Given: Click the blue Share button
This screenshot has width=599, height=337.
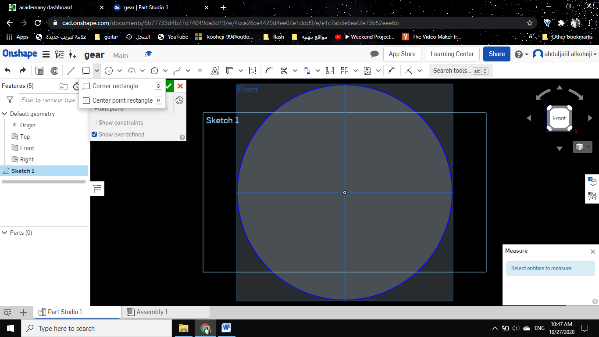Looking at the screenshot, I should pos(497,54).
